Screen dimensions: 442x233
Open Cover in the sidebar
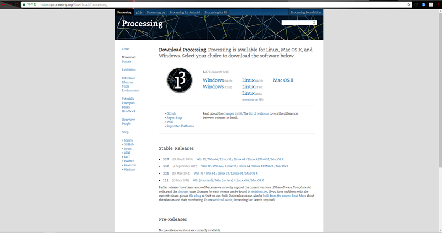click(x=125, y=49)
